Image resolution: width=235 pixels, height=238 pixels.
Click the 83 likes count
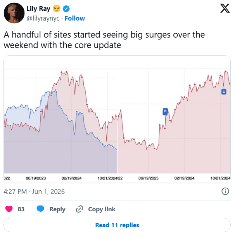[x=21, y=209]
